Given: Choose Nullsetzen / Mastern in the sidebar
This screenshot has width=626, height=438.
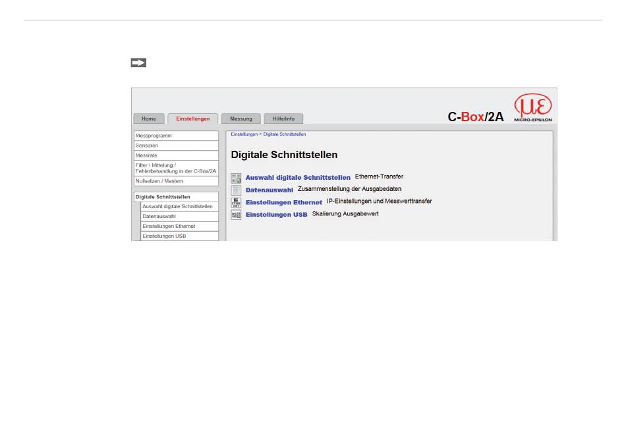Looking at the screenshot, I should pyautogui.click(x=176, y=181).
